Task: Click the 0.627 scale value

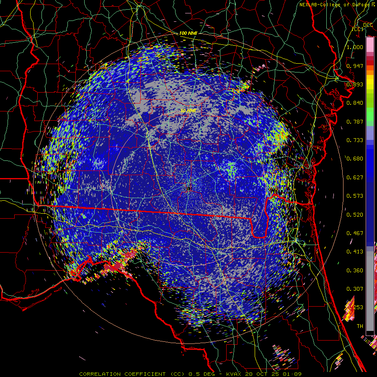Action: tap(355, 178)
